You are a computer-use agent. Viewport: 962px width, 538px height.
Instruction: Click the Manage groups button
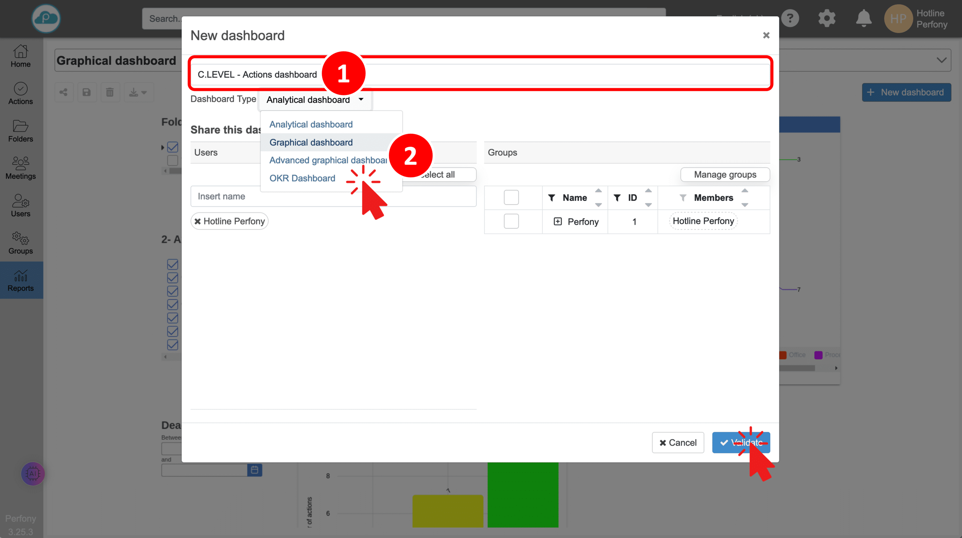[x=725, y=174]
